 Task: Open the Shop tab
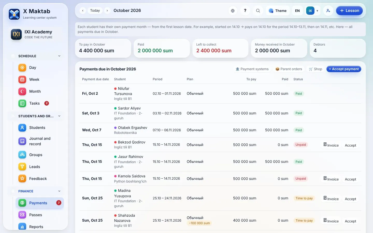(x=315, y=69)
